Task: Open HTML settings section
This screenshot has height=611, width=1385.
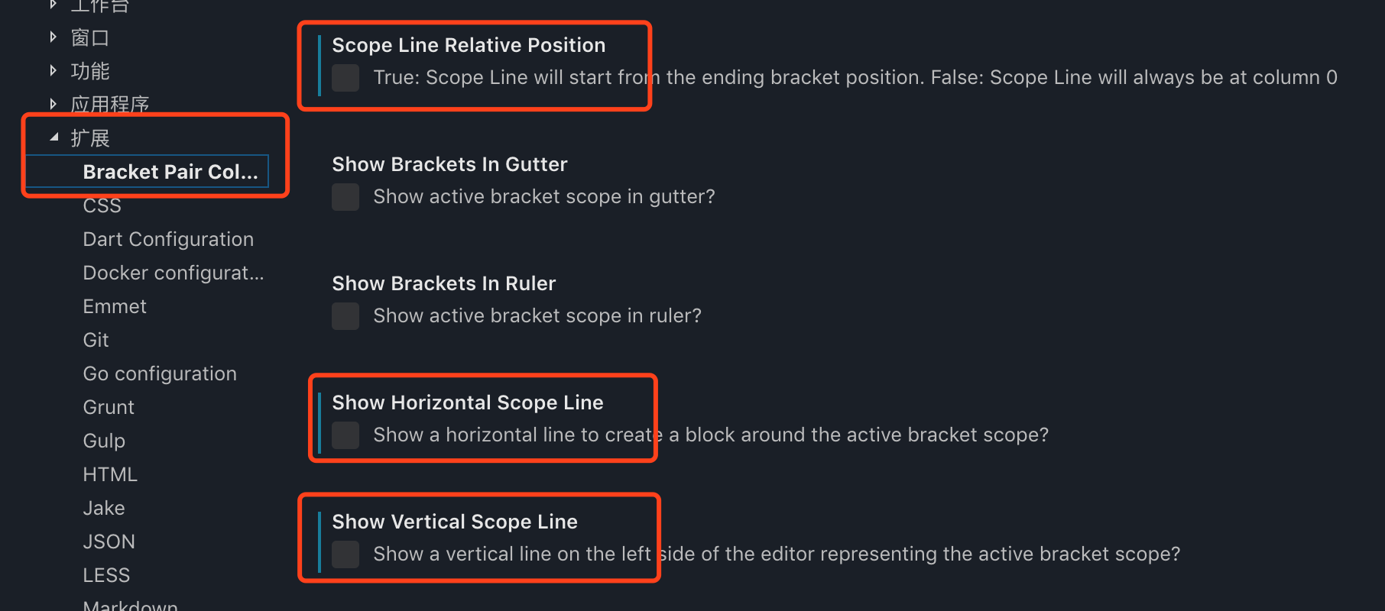Action: pos(110,474)
